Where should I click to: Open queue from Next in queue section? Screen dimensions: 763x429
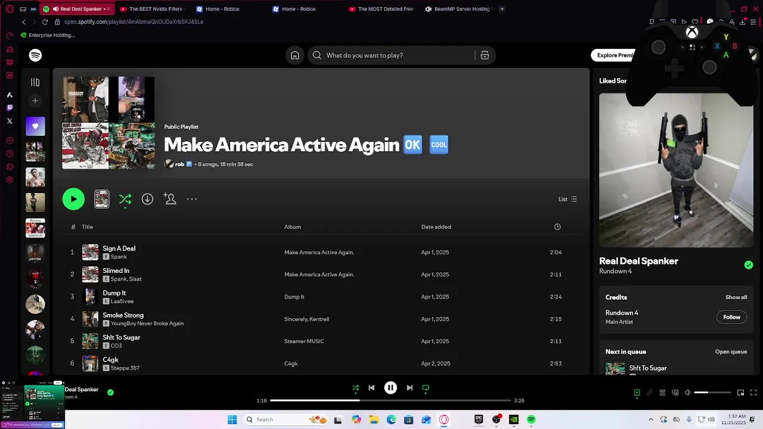[731, 352]
